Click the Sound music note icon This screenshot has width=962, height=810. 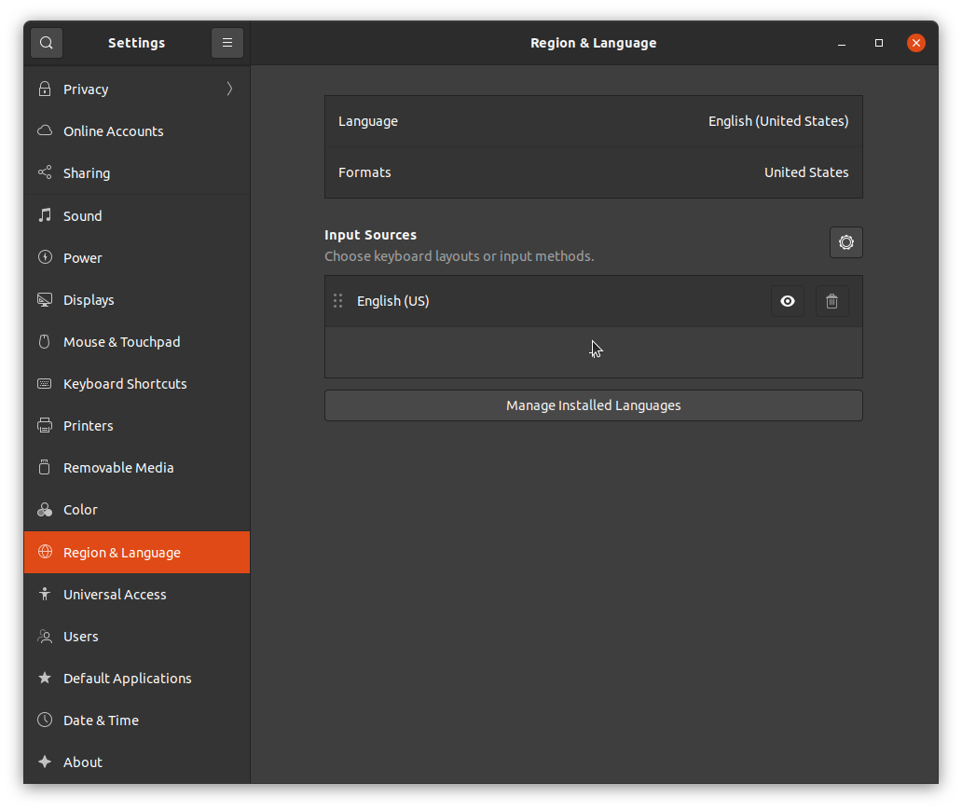(x=45, y=215)
